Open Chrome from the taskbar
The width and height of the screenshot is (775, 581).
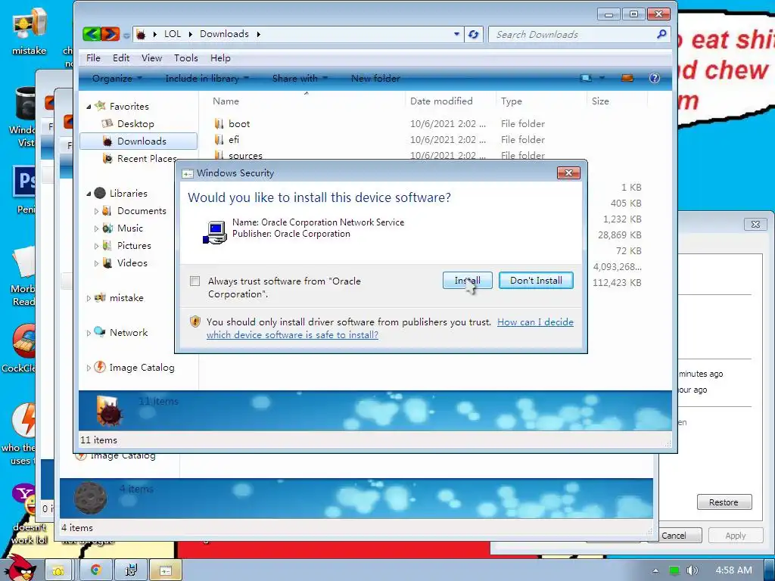(x=95, y=570)
